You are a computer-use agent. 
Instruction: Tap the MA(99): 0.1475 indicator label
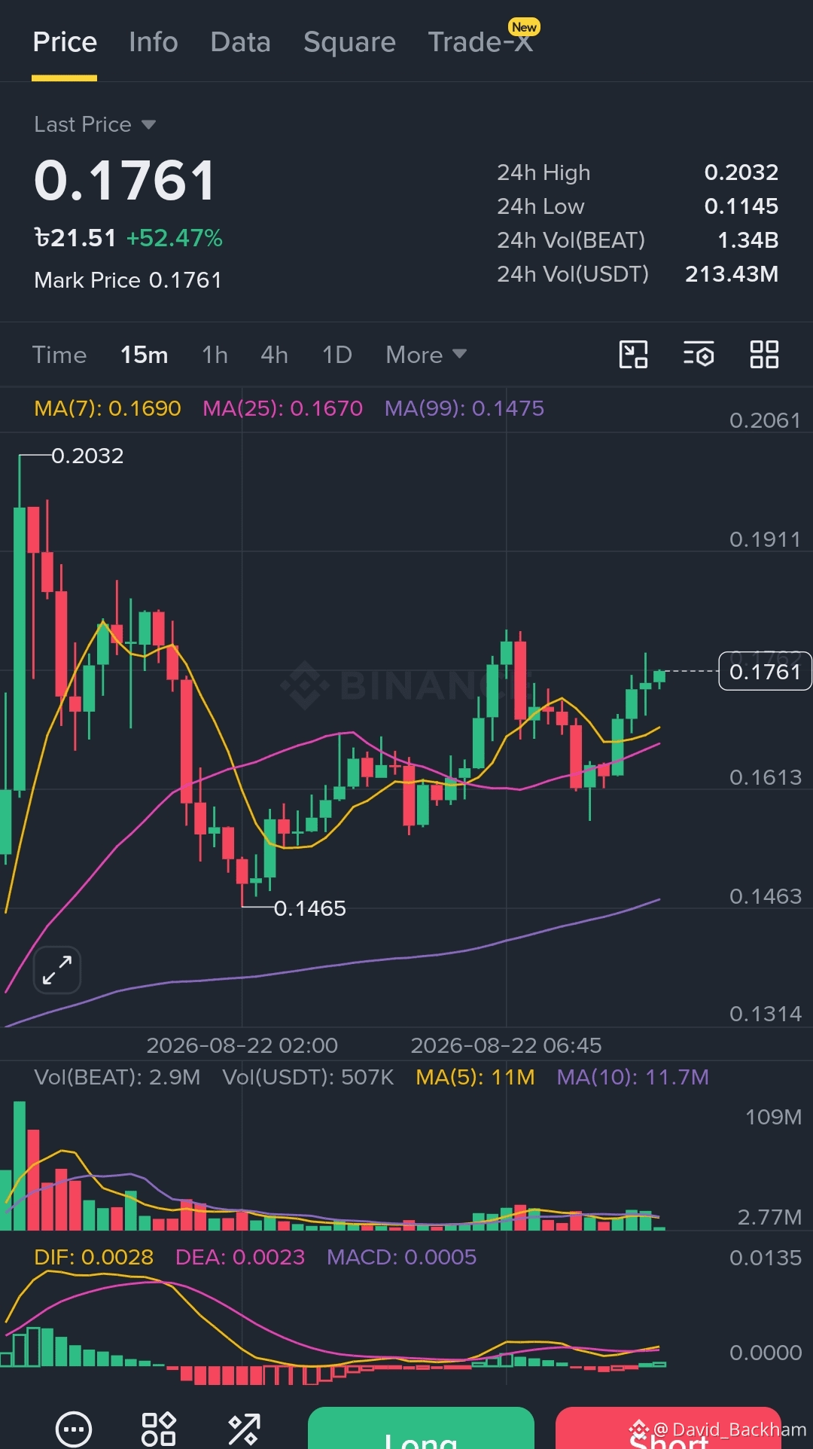(x=464, y=408)
